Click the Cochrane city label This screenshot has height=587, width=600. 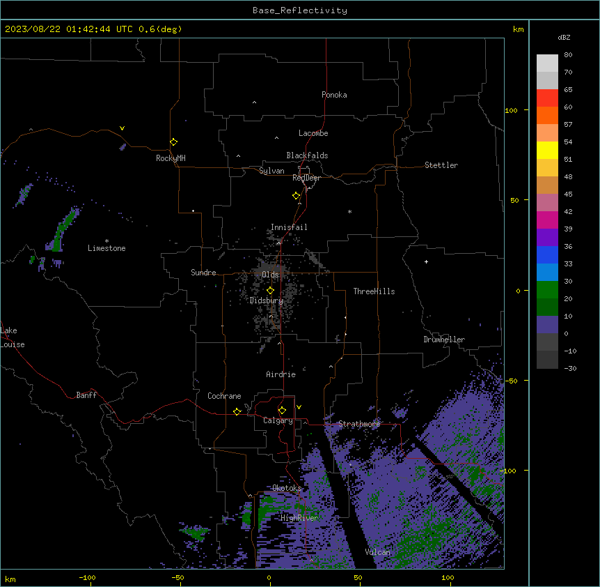224,396
